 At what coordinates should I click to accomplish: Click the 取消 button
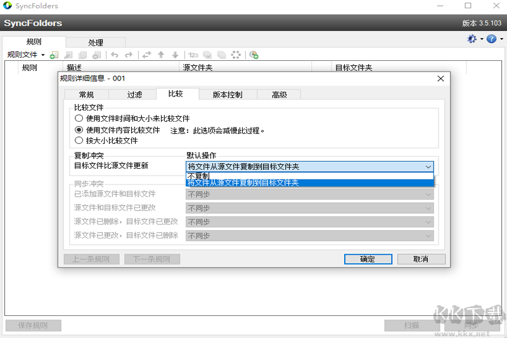pyautogui.click(x=421, y=259)
